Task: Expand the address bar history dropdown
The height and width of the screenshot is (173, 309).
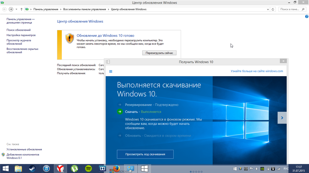Action: coord(268,9)
